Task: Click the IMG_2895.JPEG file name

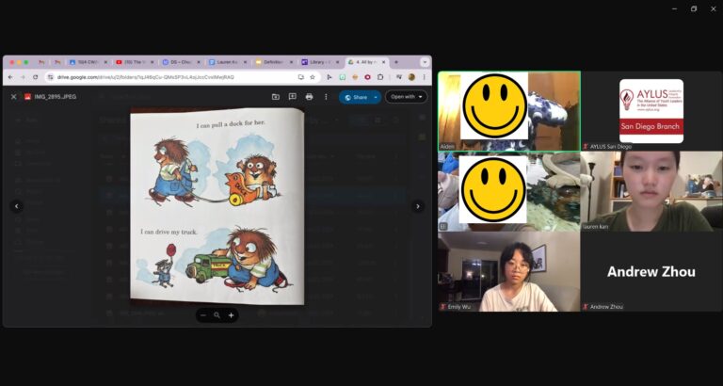Action: [x=55, y=97]
